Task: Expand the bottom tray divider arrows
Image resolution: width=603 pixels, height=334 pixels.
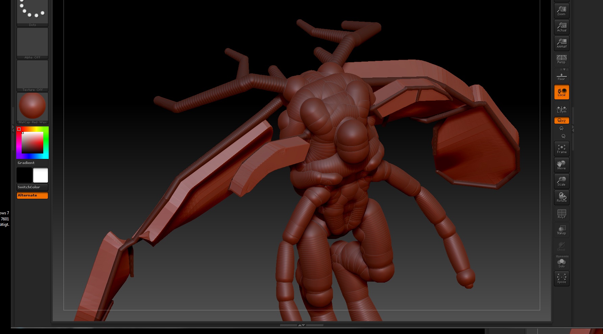Action: (x=301, y=325)
